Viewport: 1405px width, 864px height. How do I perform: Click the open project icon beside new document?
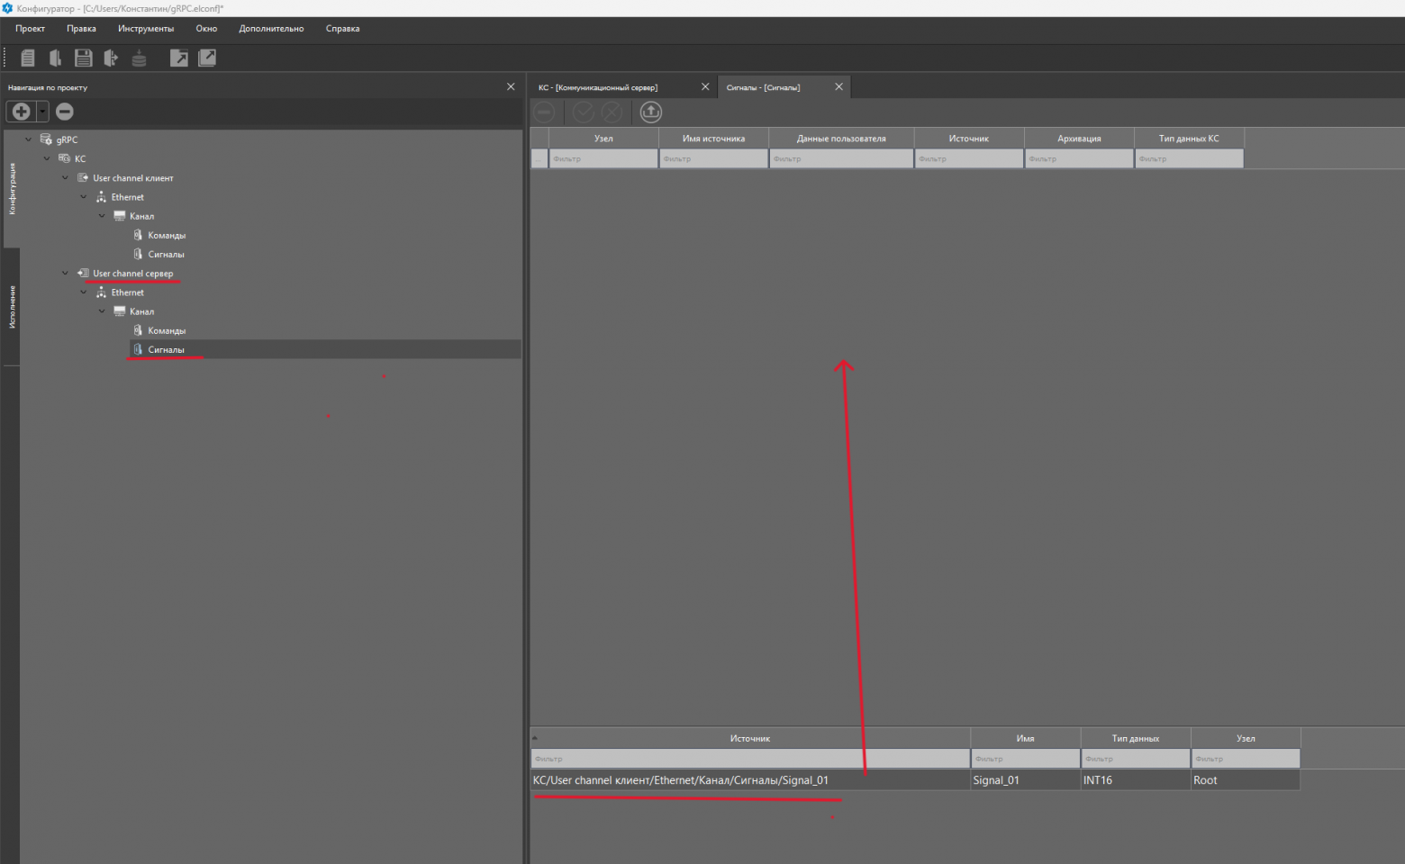56,58
